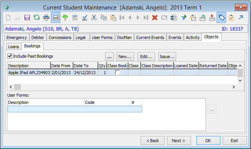251x149 pixels.
Task: Click the 'Date From' column header
Action: 62,66
